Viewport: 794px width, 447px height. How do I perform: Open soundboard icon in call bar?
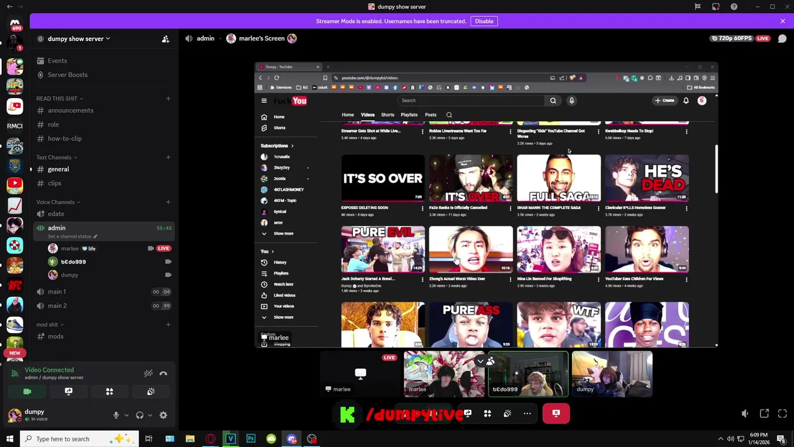coord(507,413)
